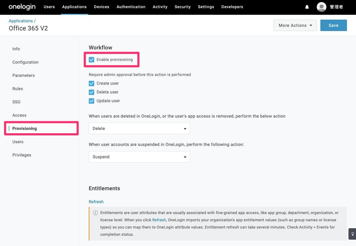
Task: Click the info icon in Entitlements notice
Action: click(95, 213)
